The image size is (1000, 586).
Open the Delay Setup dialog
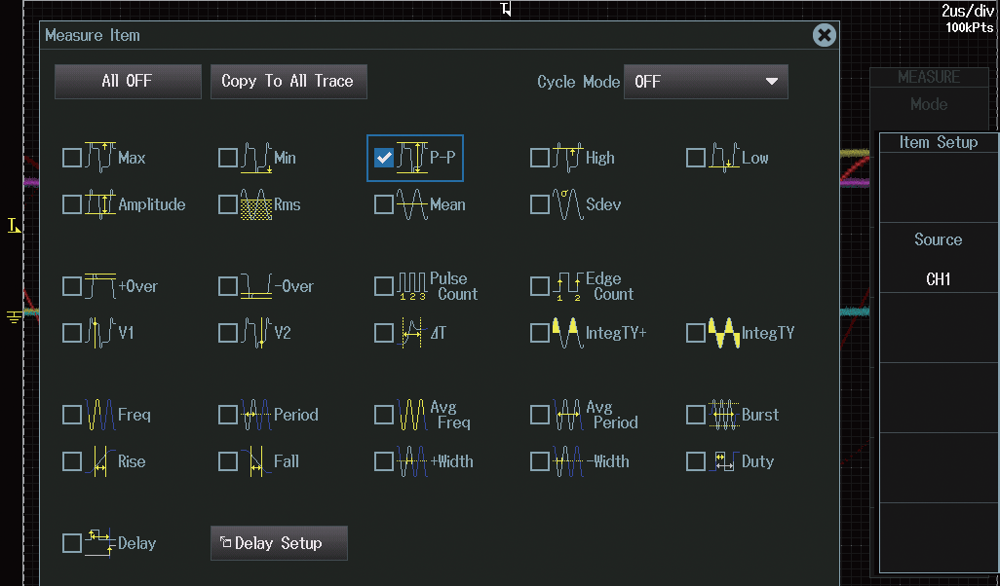coord(280,543)
